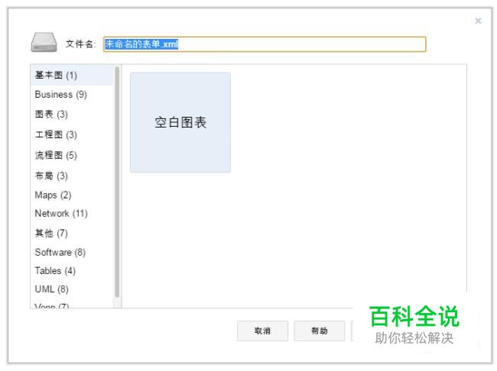Select the 流程图 (5) category

[72, 155]
